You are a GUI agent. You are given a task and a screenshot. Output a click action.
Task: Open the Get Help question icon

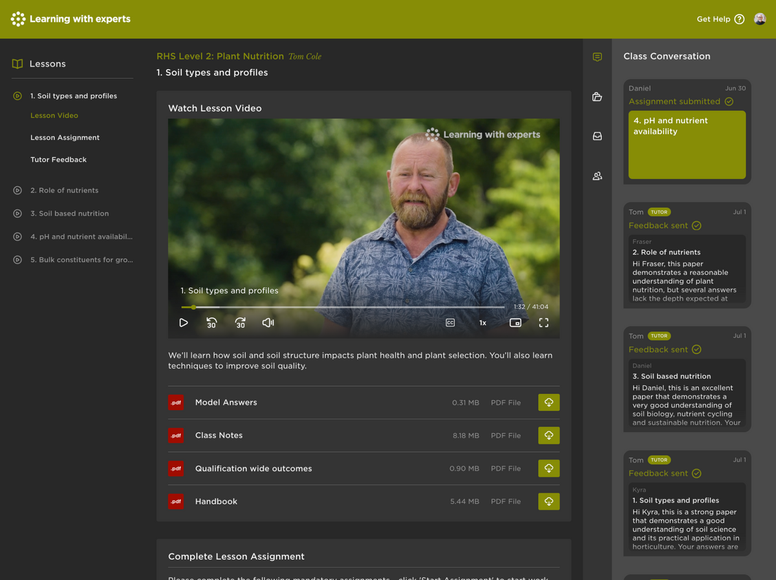click(740, 19)
